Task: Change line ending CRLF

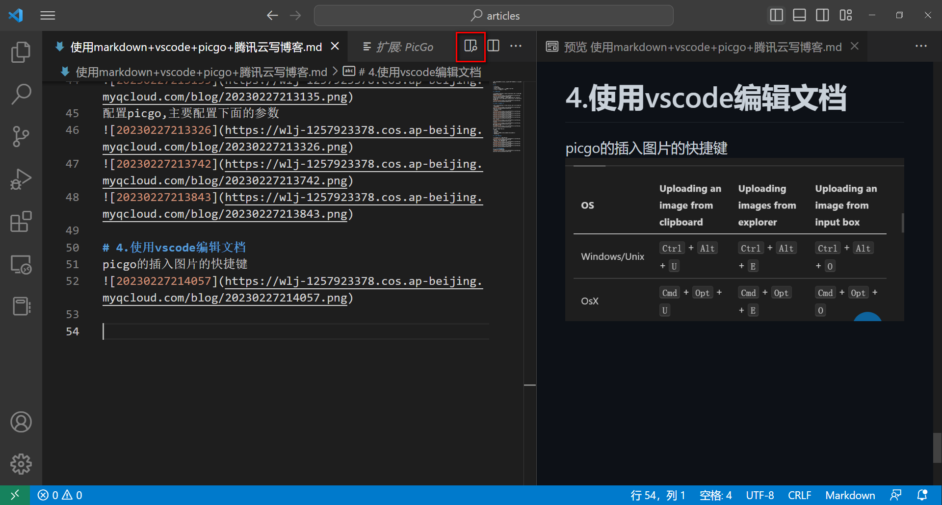Action: pos(799,495)
